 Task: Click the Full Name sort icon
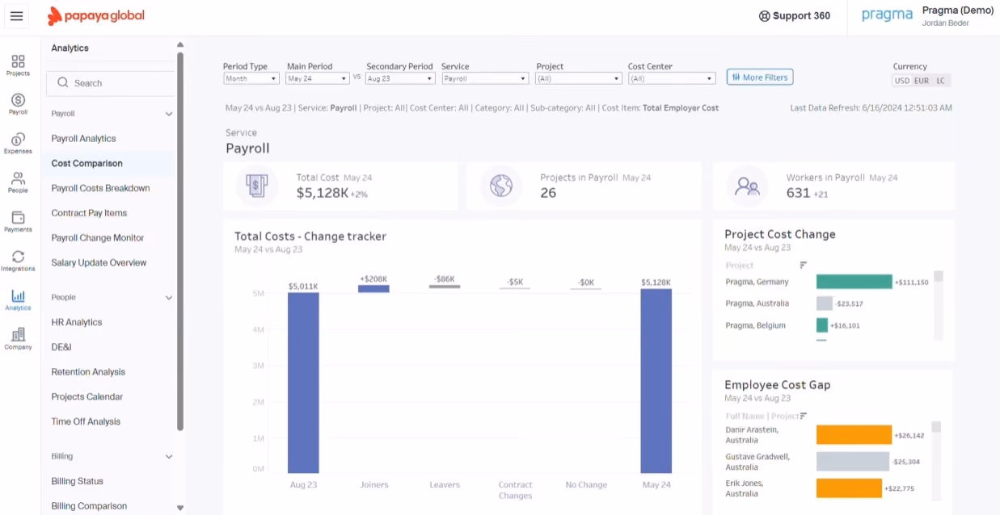click(x=804, y=416)
